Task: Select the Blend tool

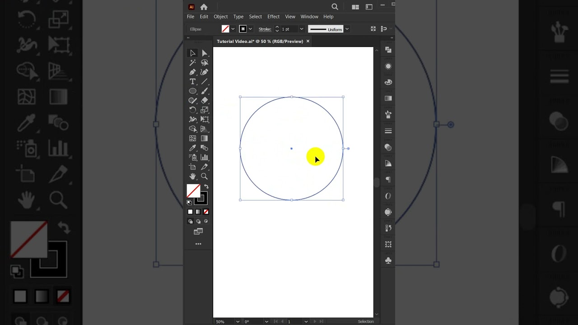Action: click(x=205, y=148)
